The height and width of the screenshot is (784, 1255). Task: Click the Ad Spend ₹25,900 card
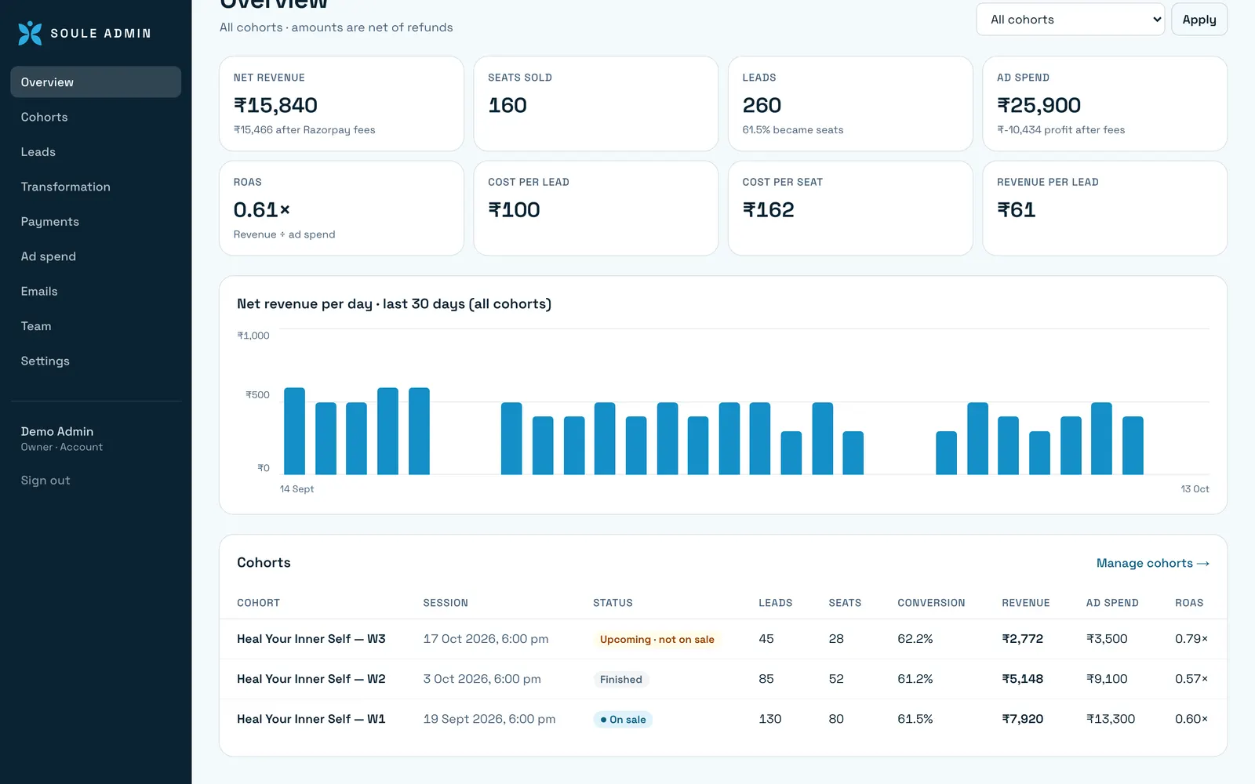tap(1104, 103)
